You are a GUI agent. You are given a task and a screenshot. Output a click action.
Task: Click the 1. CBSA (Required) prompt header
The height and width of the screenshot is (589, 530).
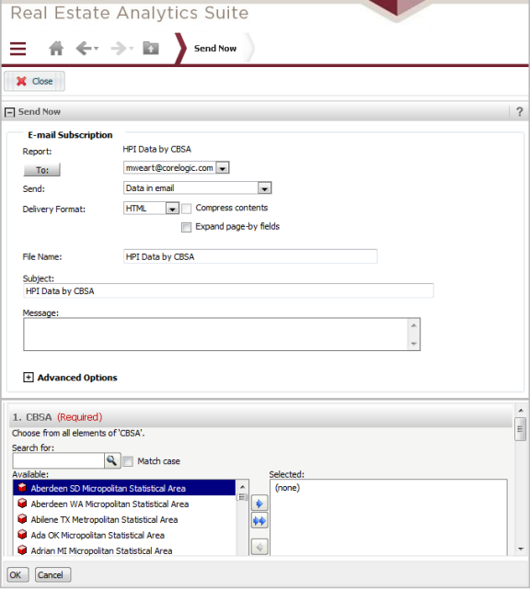261,417
